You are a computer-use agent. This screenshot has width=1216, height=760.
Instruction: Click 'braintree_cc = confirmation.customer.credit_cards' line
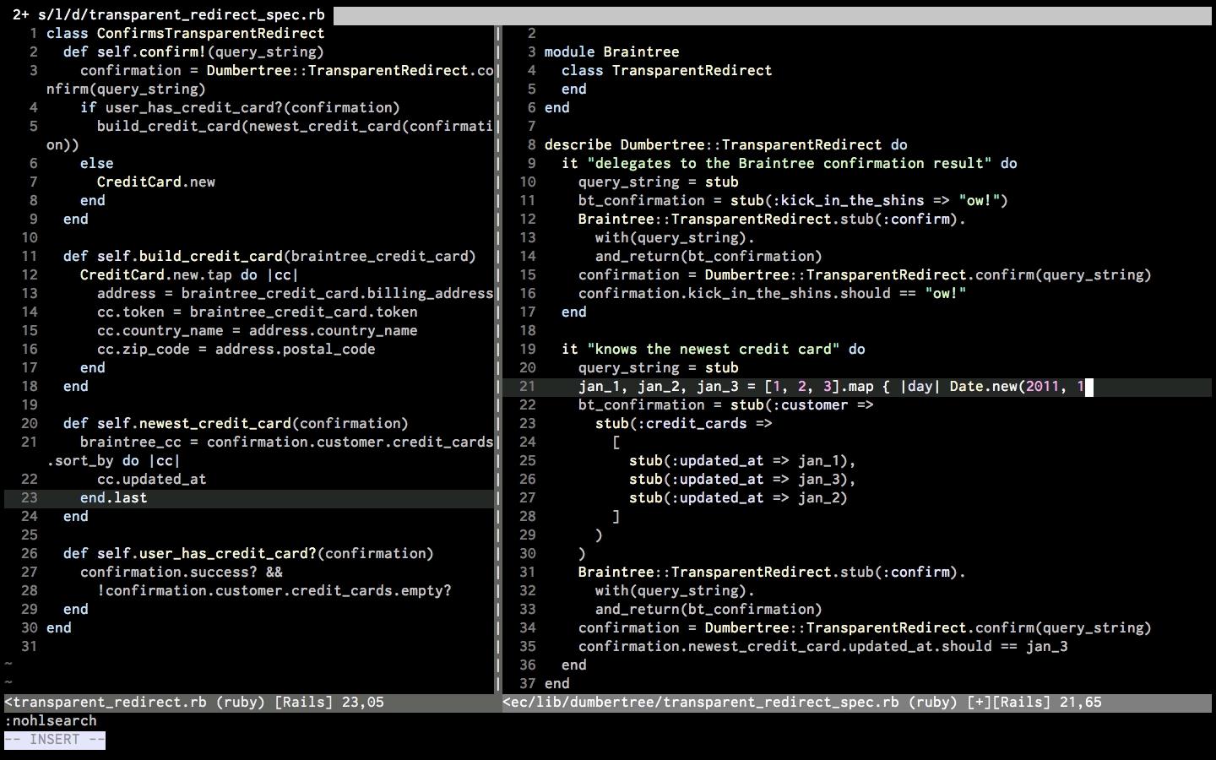click(x=287, y=442)
